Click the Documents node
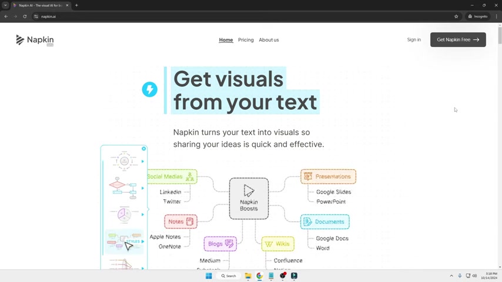Screen dimensions: 502x282 pyautogui.click(x=324, y=221)
